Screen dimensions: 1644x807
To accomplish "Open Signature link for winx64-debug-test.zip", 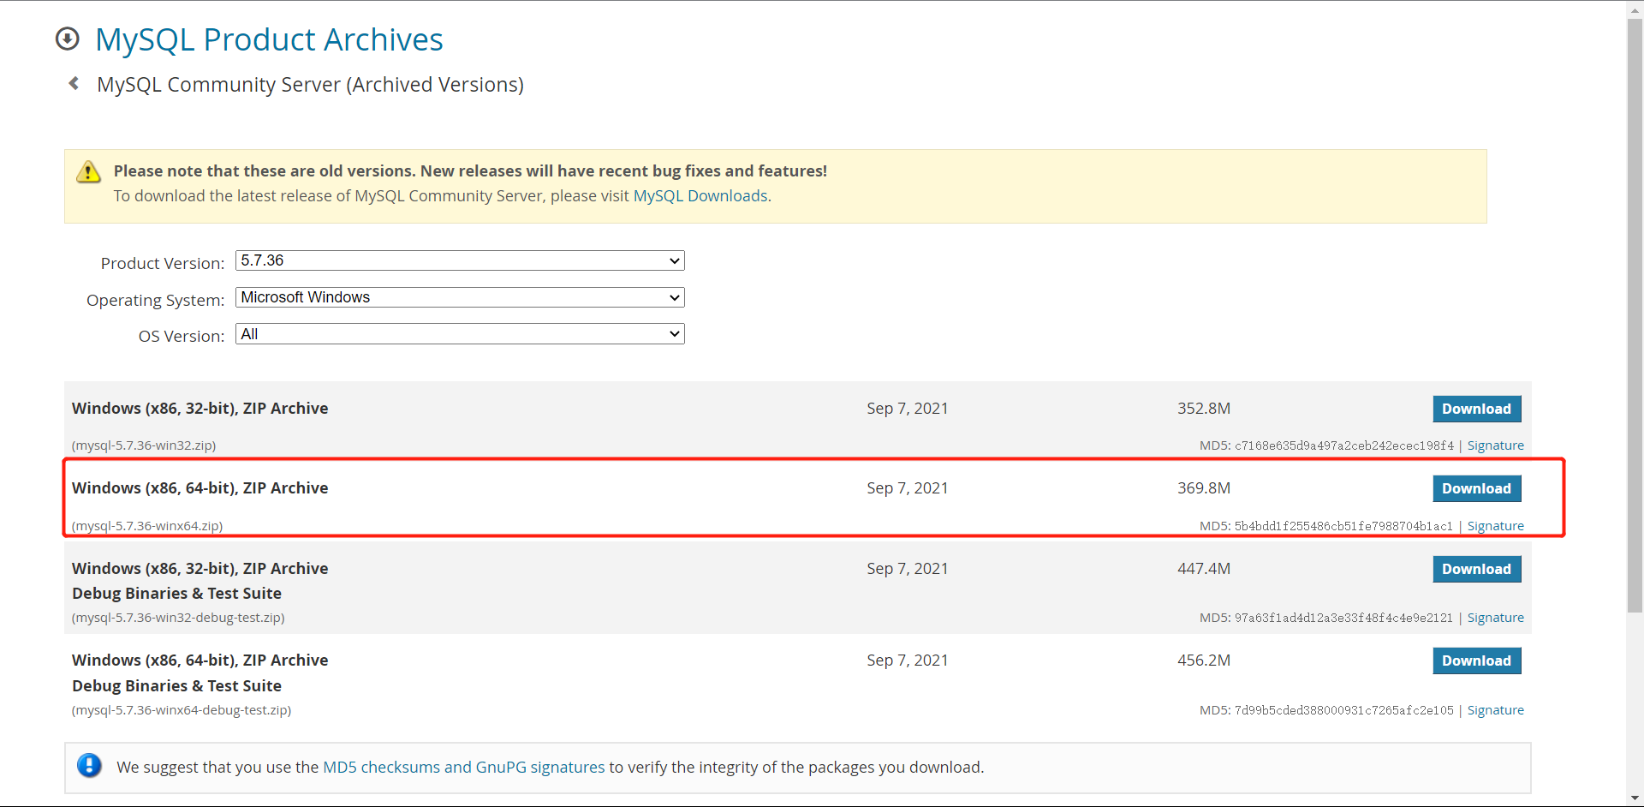I will 1495,710.
